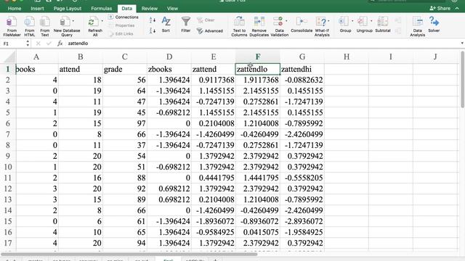Open the Data Analysis tool

417,26
